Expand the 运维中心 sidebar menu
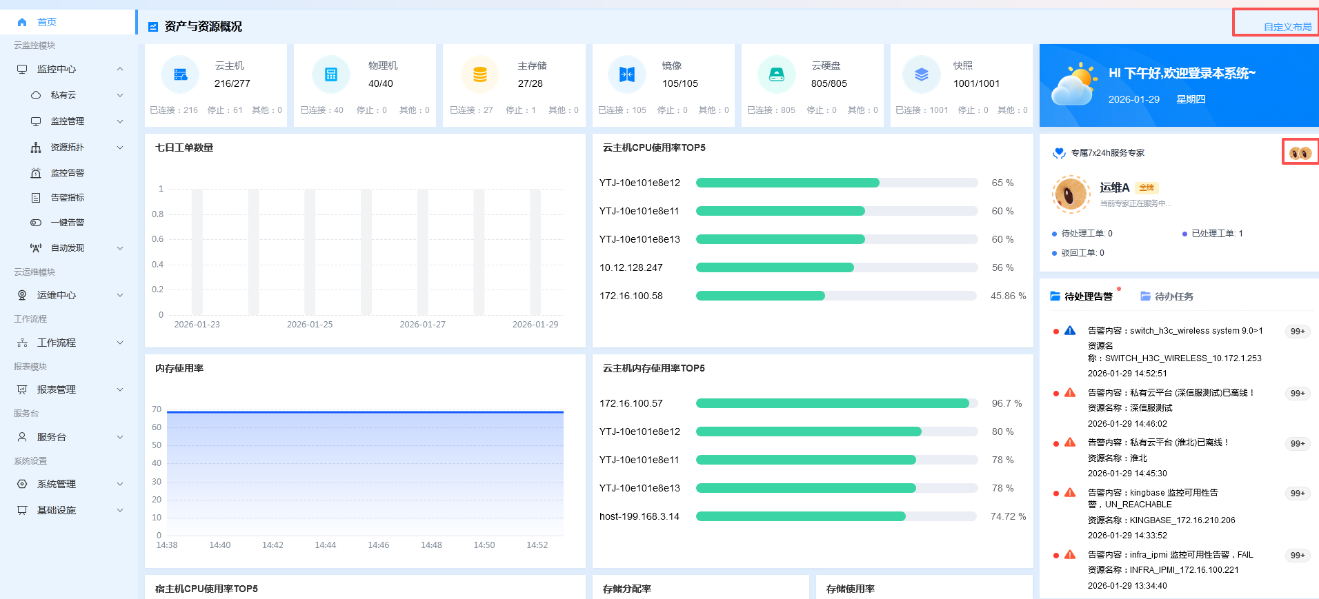This screenshot has width=1319, height=599. [x=68, y=295]
